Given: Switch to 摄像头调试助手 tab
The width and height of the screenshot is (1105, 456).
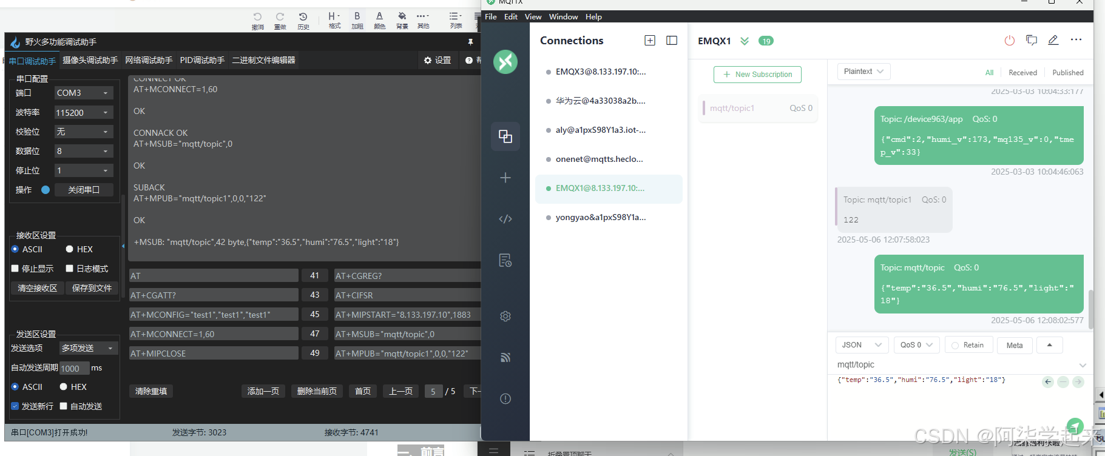Looking at the screenshot, I should point(90,60).
